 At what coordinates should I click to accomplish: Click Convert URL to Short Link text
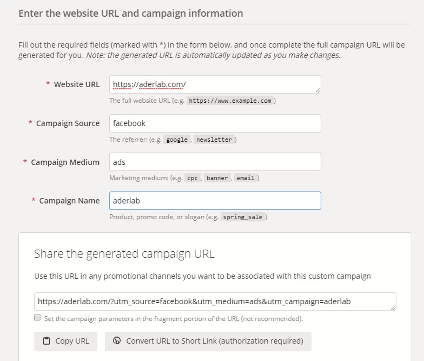[x=215, y=341]
